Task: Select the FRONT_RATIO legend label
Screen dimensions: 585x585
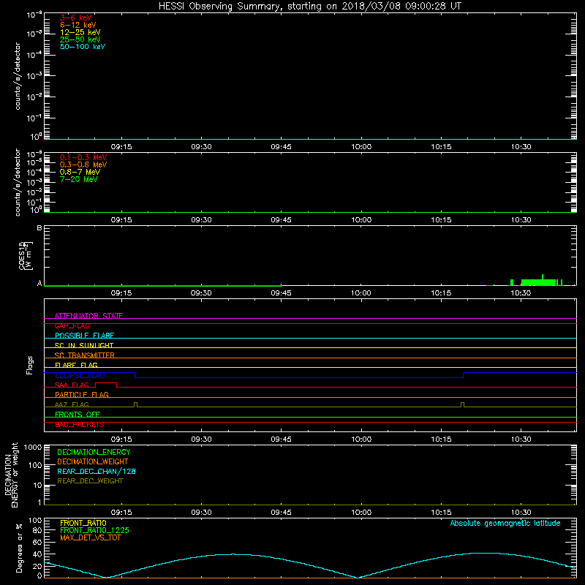Action: pyautogui.click(x=83, y=523)
